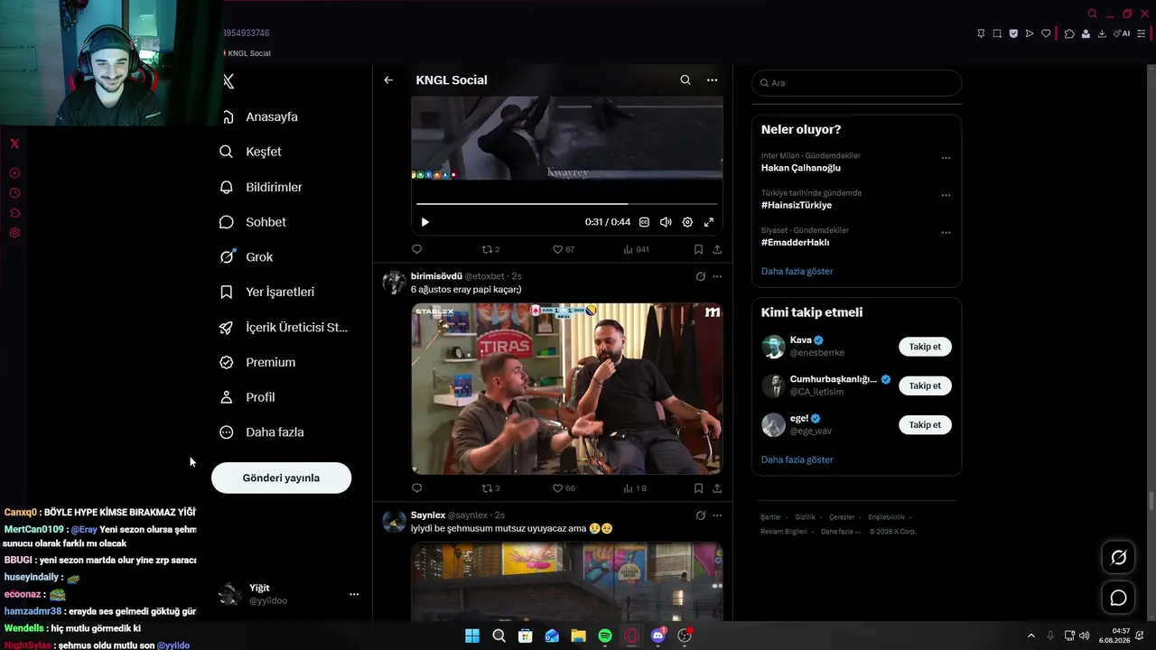Reply to birimisövdü's post
This screenshot has height=650, width=1156.
pos(416,488)
